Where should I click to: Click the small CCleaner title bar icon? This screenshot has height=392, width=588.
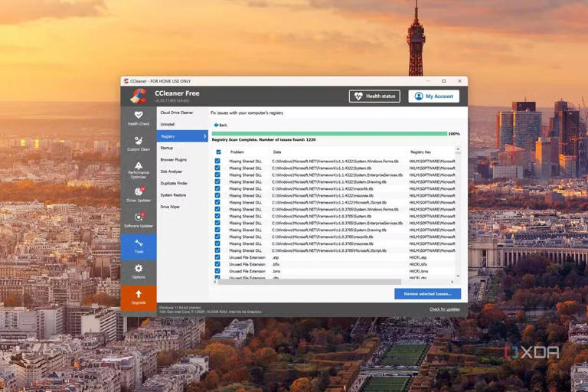(x=126, y=81)
